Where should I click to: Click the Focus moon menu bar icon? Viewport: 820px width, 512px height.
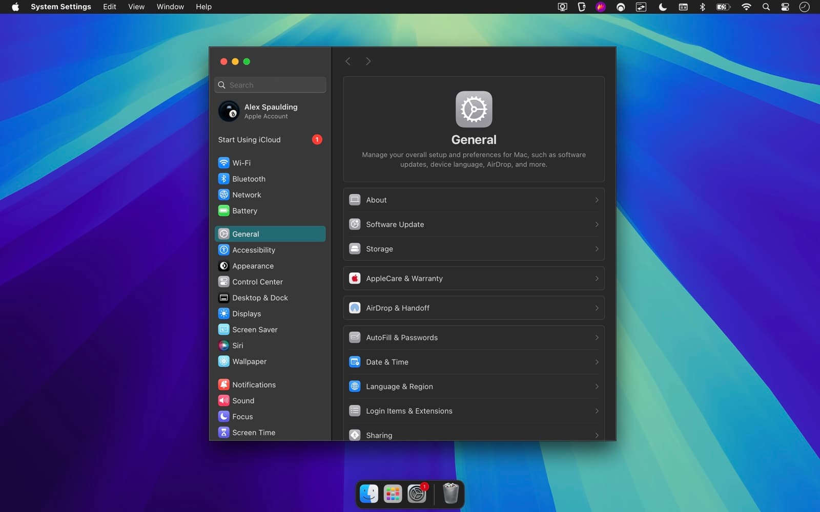[663, 7]
